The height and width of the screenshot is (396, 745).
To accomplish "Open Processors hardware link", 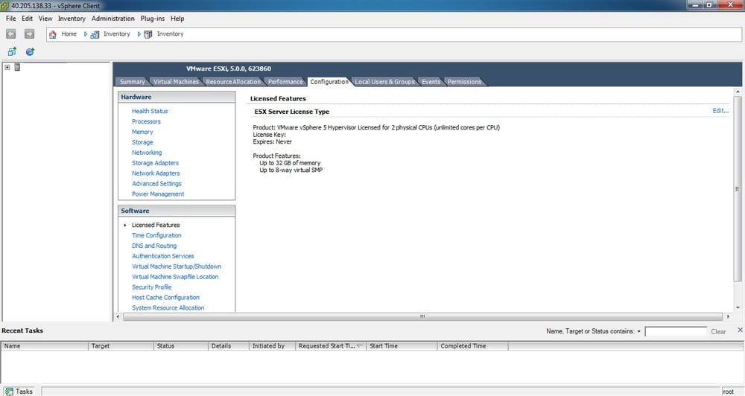I will click(x=146, y=121).
